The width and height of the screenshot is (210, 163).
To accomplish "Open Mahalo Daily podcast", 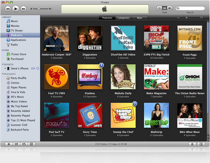I will coord(123,77).
